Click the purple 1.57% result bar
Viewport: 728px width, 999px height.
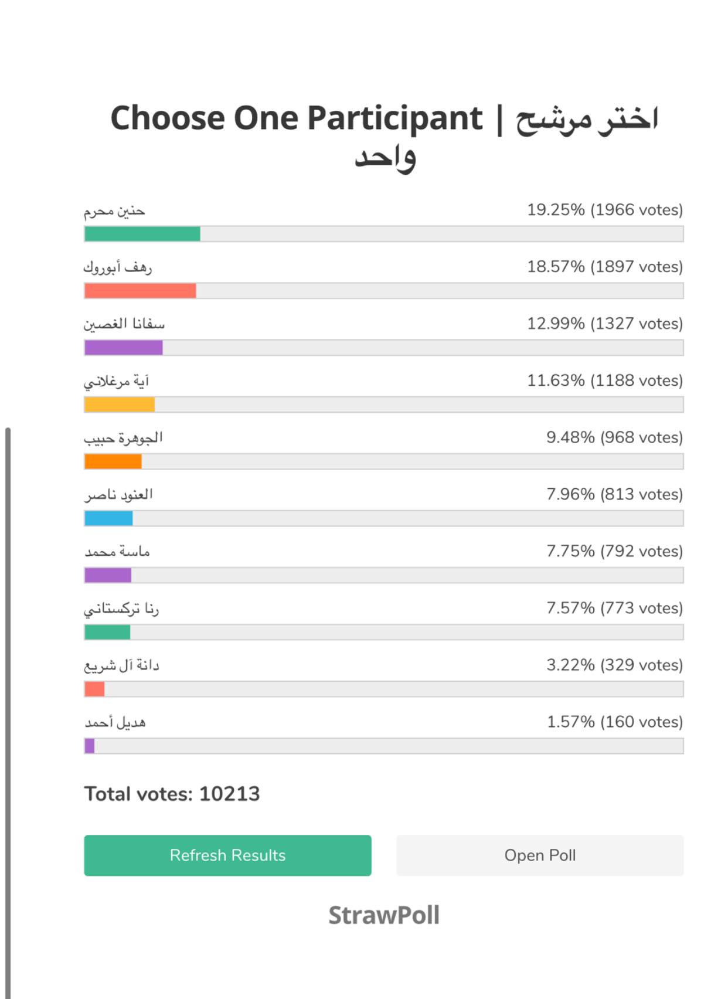point(90,746)
